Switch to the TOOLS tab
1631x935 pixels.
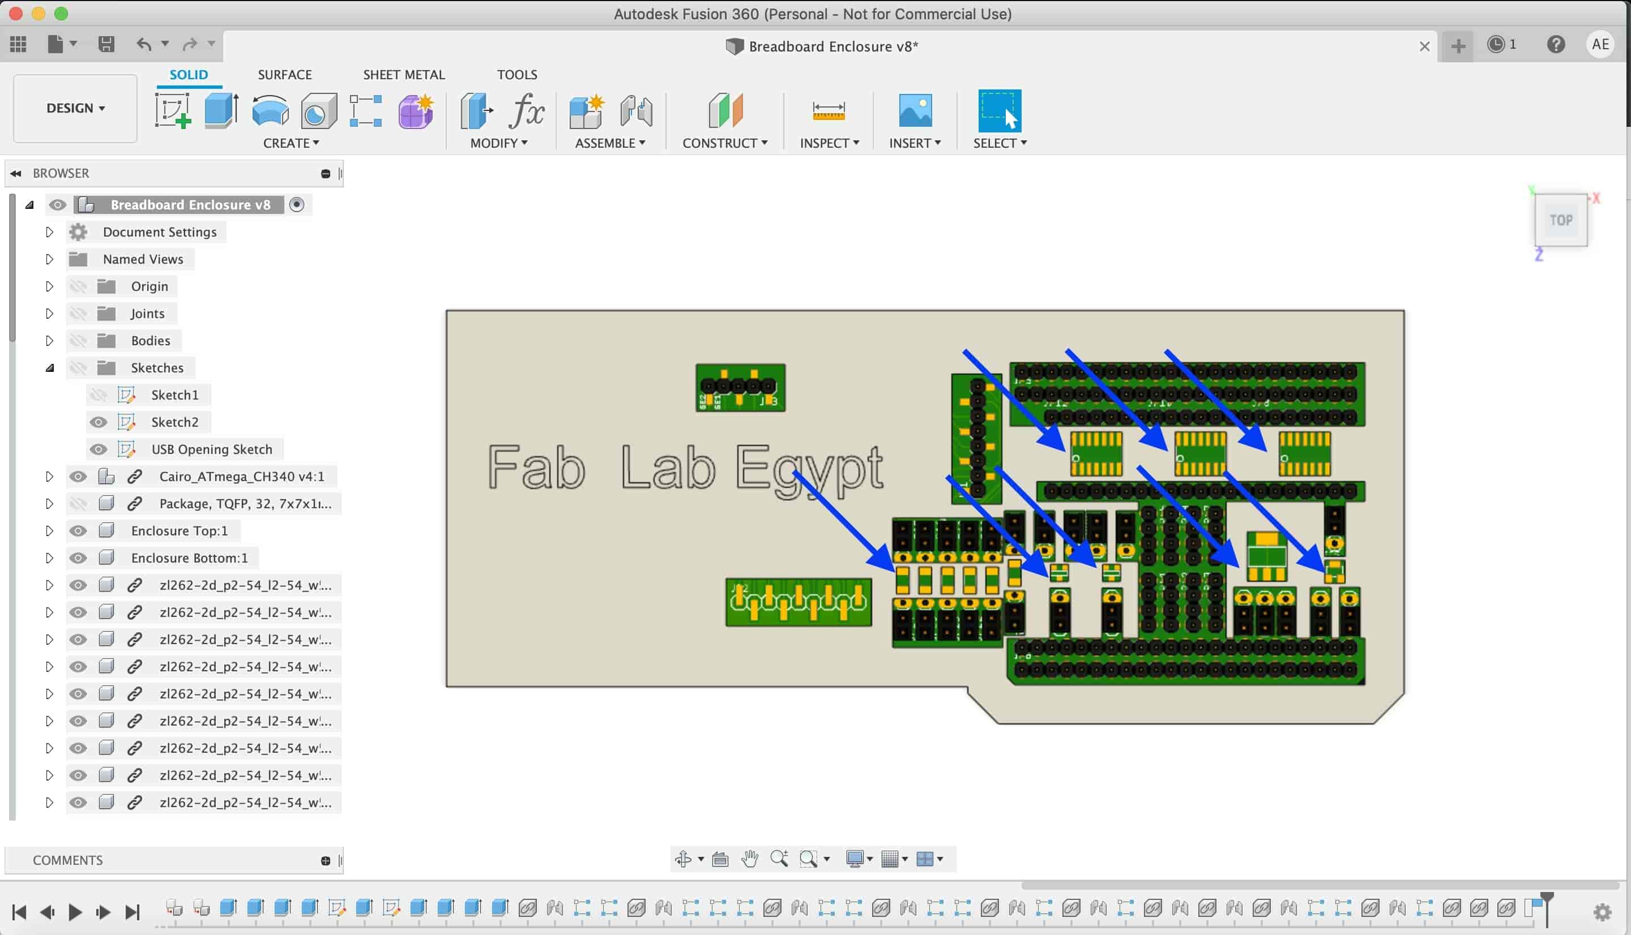click(x=516, y=75)
